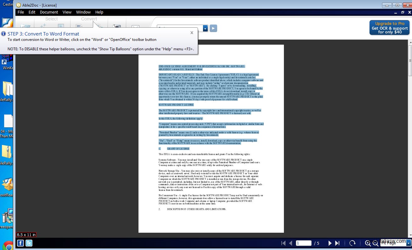Screen dimensions: 412x250
Task: Jump to the last page
Action: (x=337, y=243)
